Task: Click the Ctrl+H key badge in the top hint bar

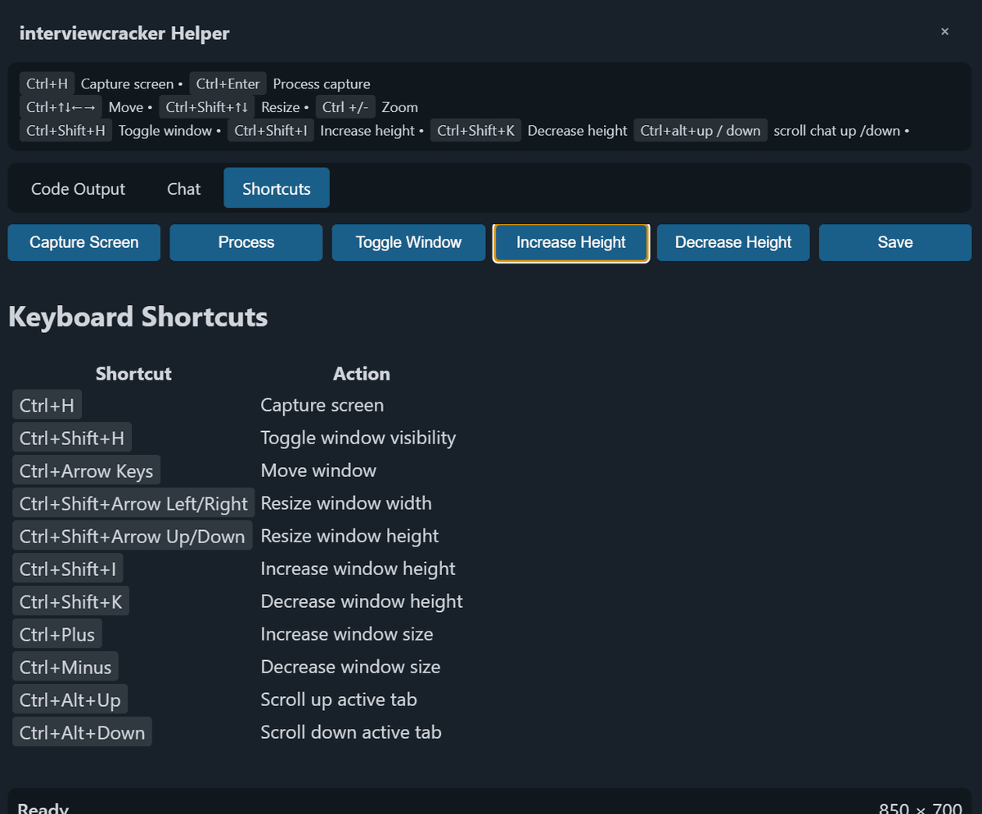Action: coord(47,83)
